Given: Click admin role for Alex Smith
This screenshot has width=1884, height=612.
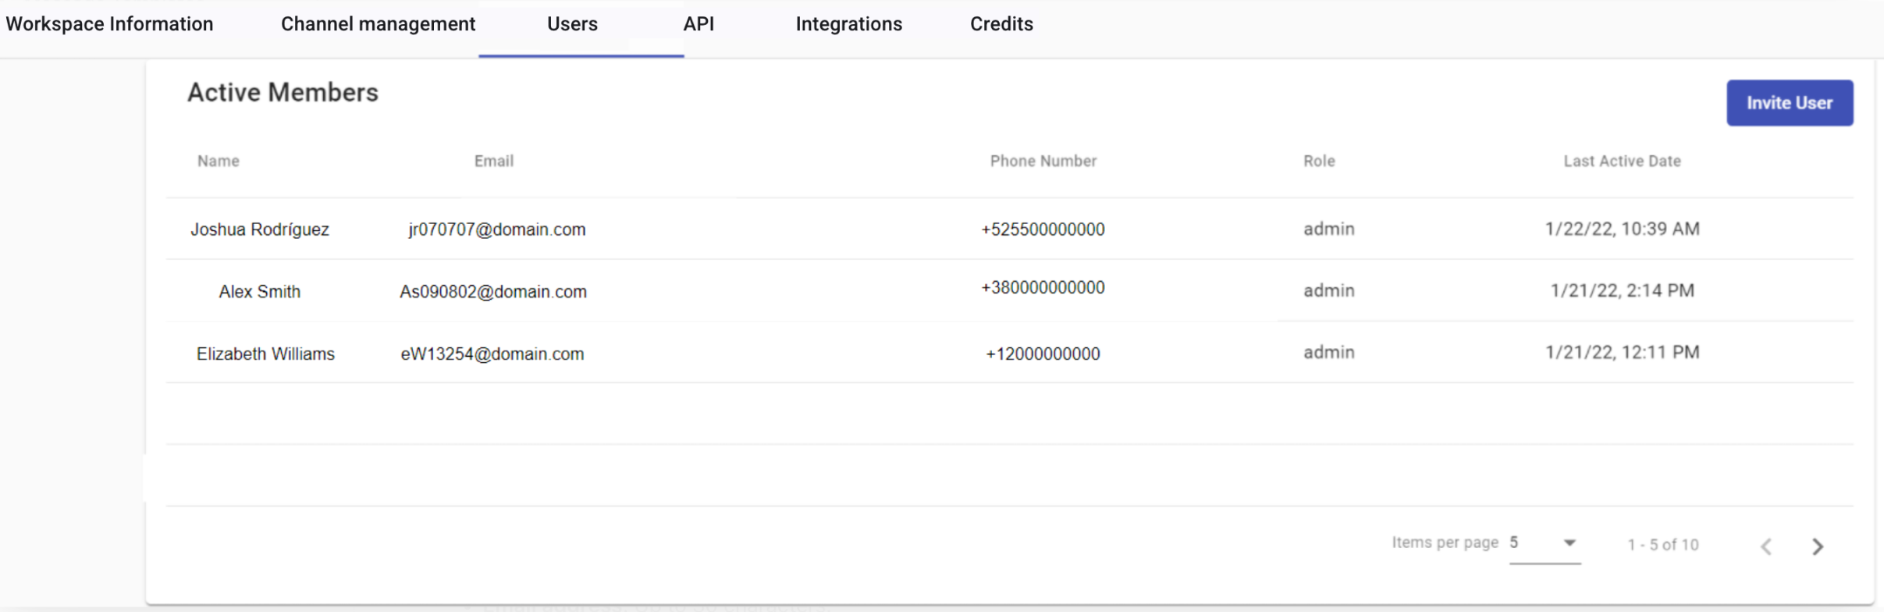Looking at the screenshot, I should point(1328,290).
